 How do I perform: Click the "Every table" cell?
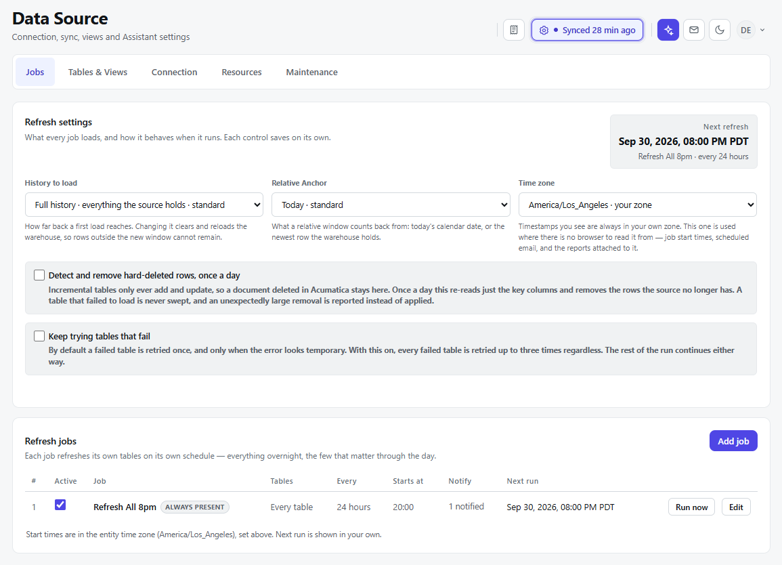pos(292,507)
